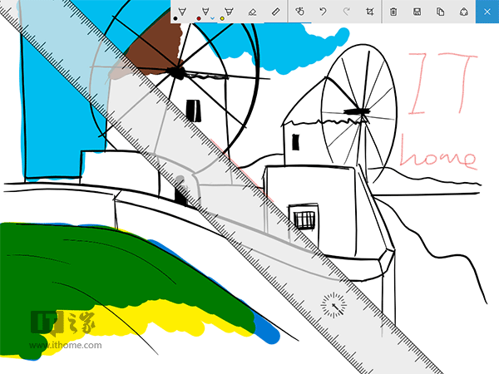Toggle touch writing mode
This screenshot has height=374, width=499.
coord(300,12)
